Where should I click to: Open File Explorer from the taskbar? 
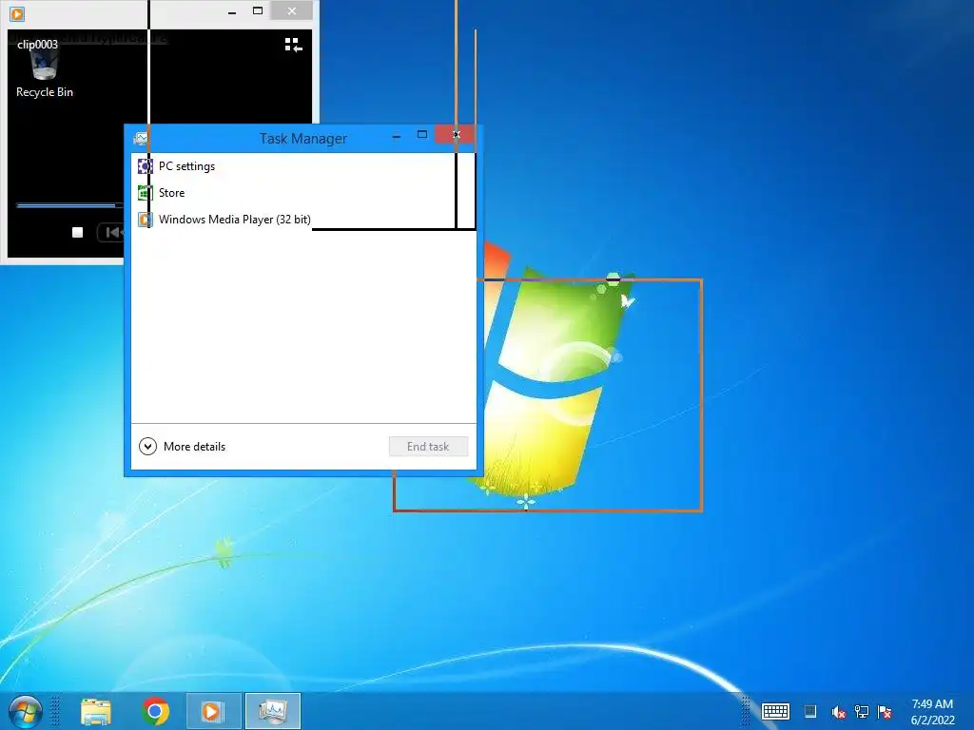click(x=96, y=711)
